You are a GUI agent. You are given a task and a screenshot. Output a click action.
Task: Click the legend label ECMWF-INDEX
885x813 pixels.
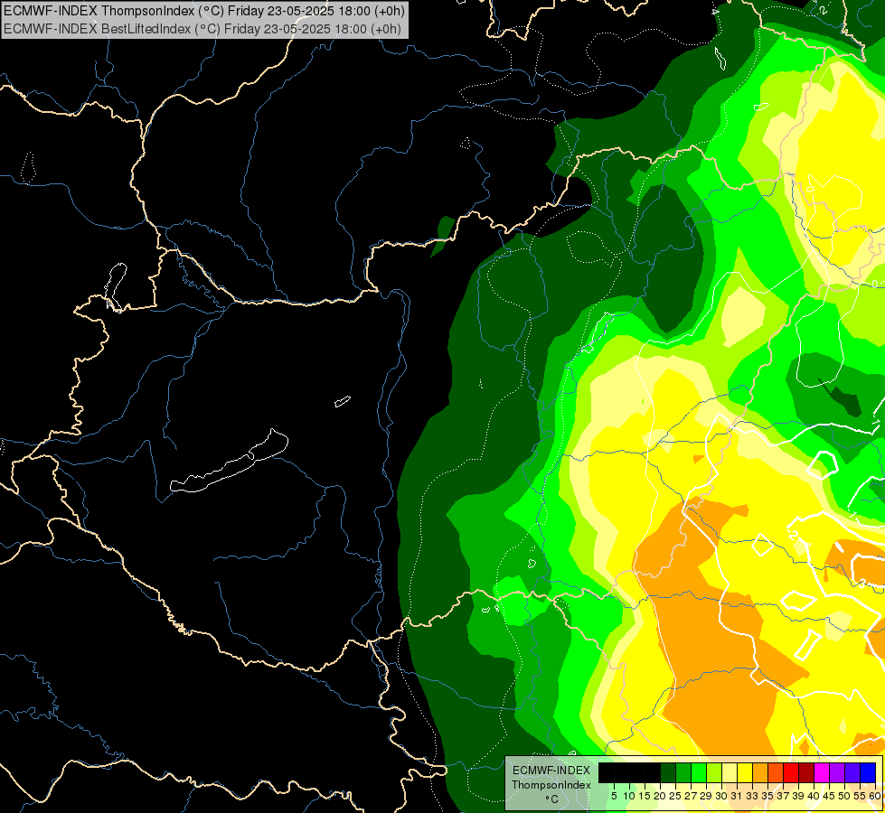click(x=551, y=771)
